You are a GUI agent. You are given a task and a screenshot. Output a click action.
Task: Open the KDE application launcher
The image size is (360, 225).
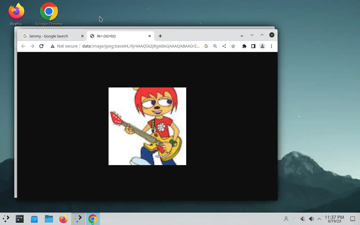[x=6, y=219]
